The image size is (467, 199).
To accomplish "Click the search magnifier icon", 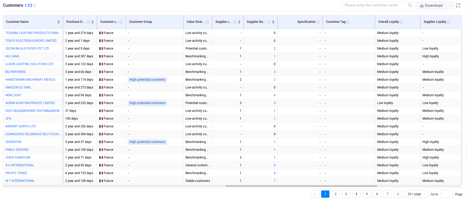I will click(x=410, y=5).
